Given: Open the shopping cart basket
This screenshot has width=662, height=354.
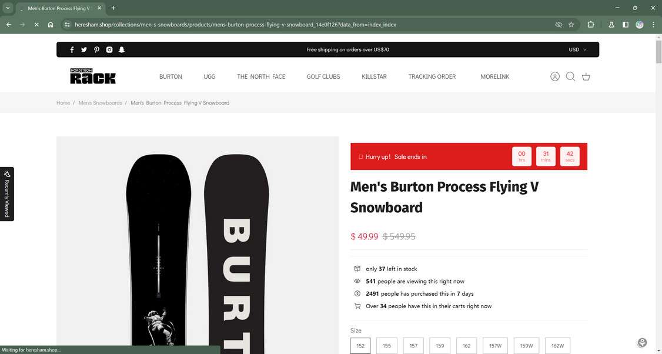Looking at the screenshot, I should (x=586, y=76).
